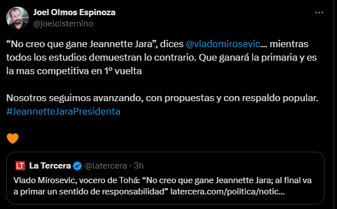The width and height of the screenshot is (337, 209).
Task: Click the @latercera handle
Action: [x=106, y=166]
